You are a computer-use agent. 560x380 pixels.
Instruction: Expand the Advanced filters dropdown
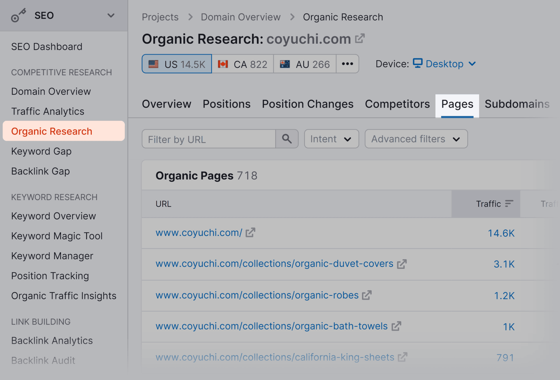(x=416, y=139)
